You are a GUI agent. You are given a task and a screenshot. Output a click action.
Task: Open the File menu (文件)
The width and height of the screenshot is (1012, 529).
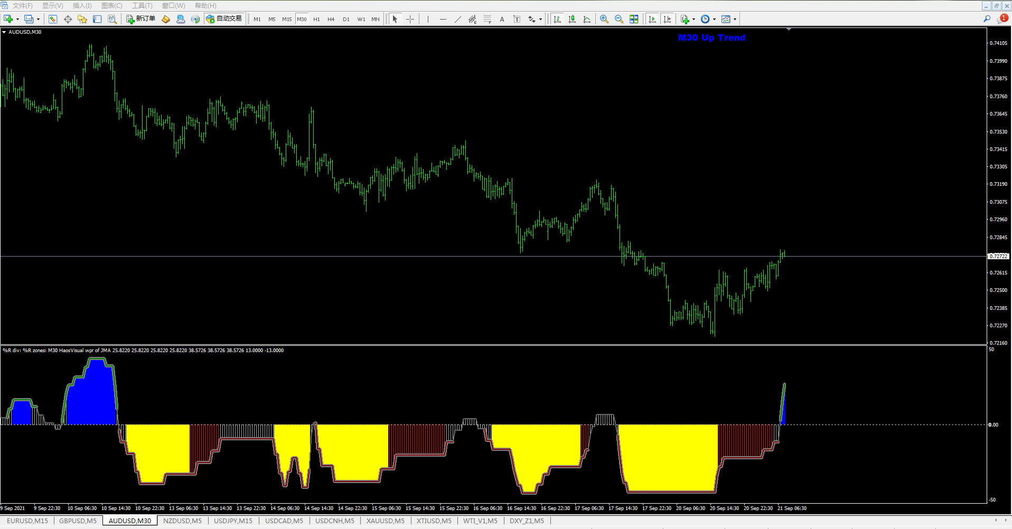(x=22, y=6)
